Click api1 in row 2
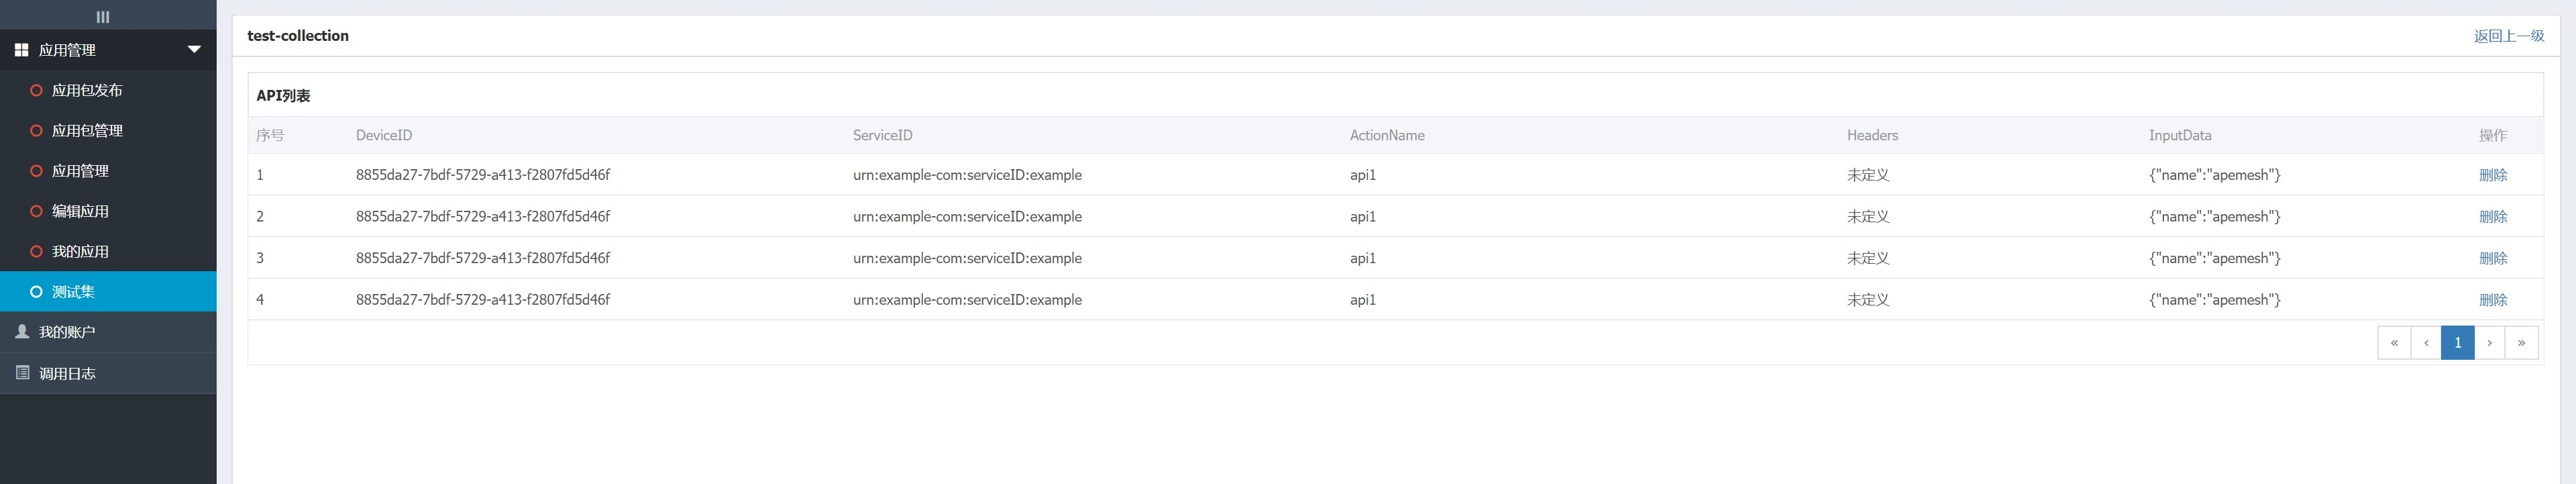The image size is (2576, 484). coord(1363,216)
